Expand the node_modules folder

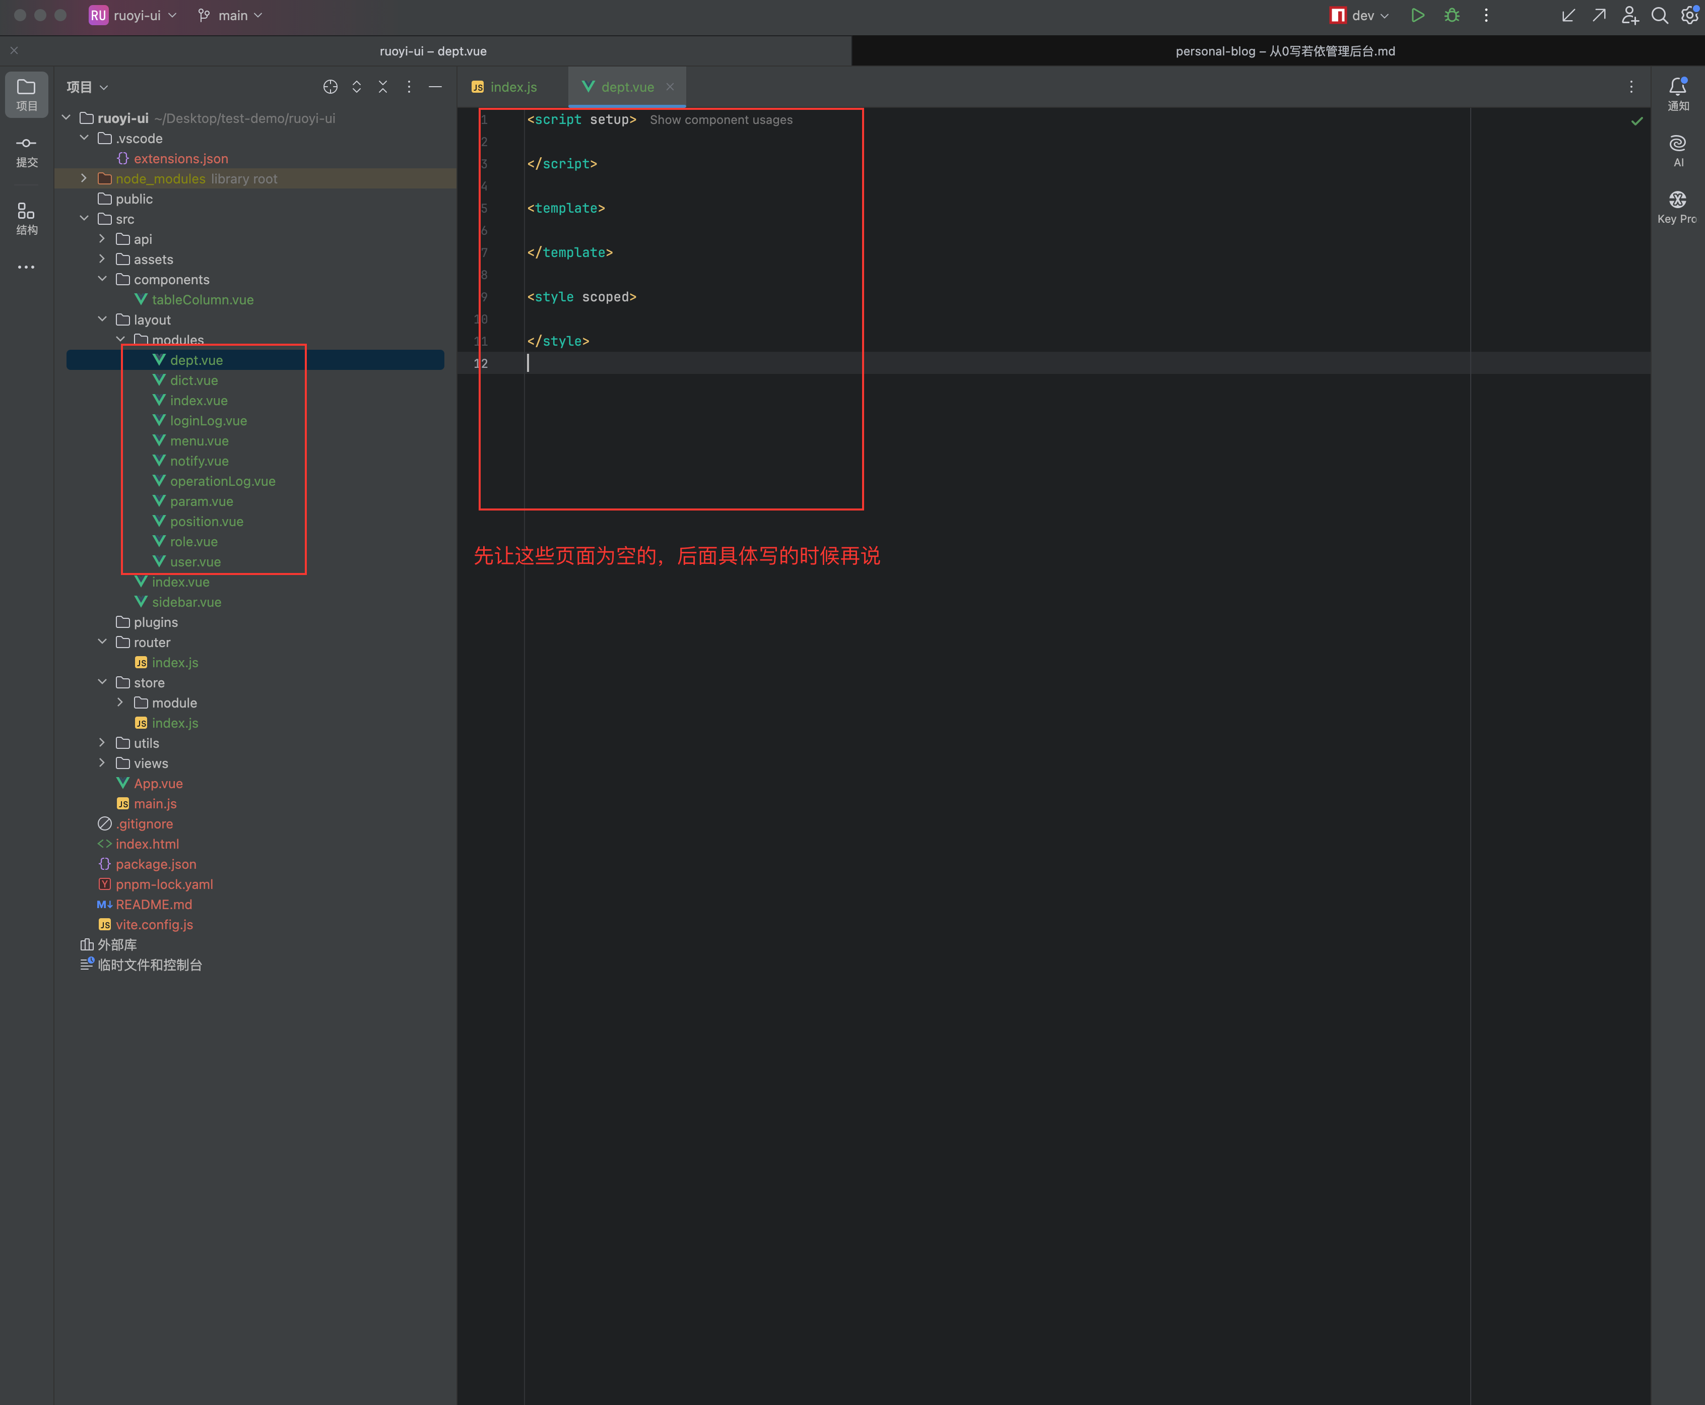pyautogui.click(x=84, y=178)
